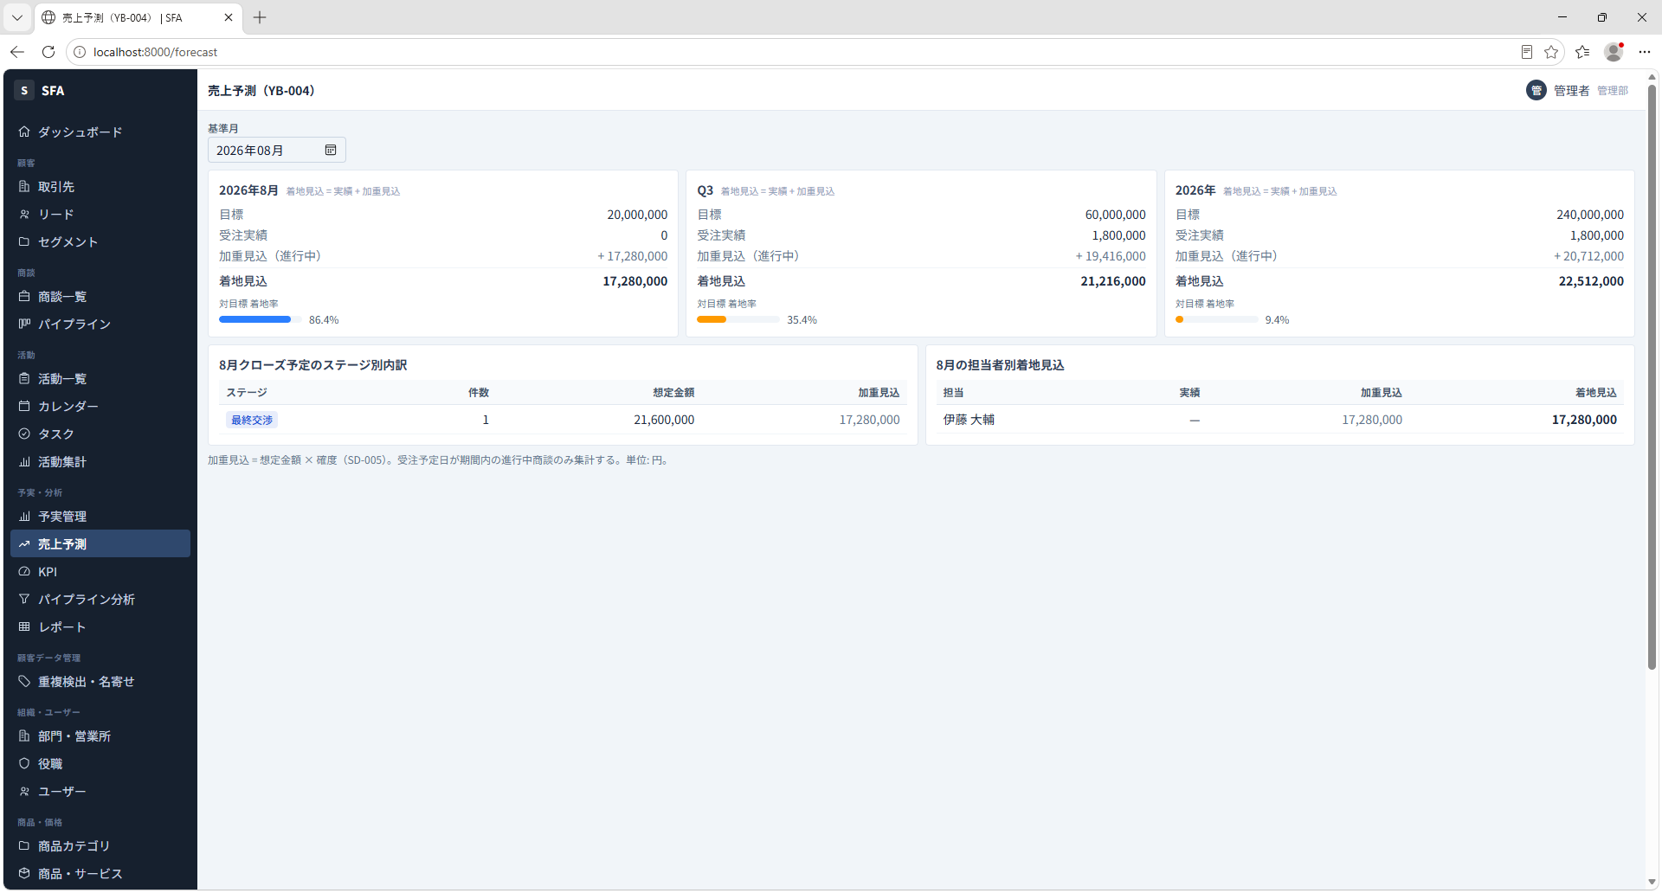
Task: Open the browser profile icon
Action: pyautogui.click(x=1614, y=52)
